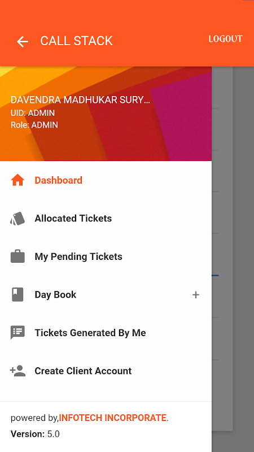Image resolution: width=254 pixels, height=452 pixels.
Task: Open Allocated Tickets from the drawer
Action: pyautogui.click(x=106, y=219)
